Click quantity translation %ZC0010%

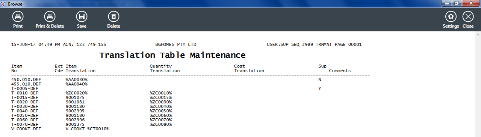point(161,93)
